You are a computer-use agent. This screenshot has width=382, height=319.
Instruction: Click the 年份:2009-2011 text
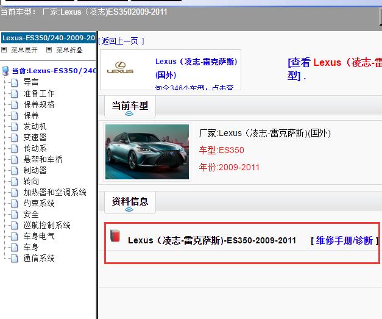[x=229, y=167]
